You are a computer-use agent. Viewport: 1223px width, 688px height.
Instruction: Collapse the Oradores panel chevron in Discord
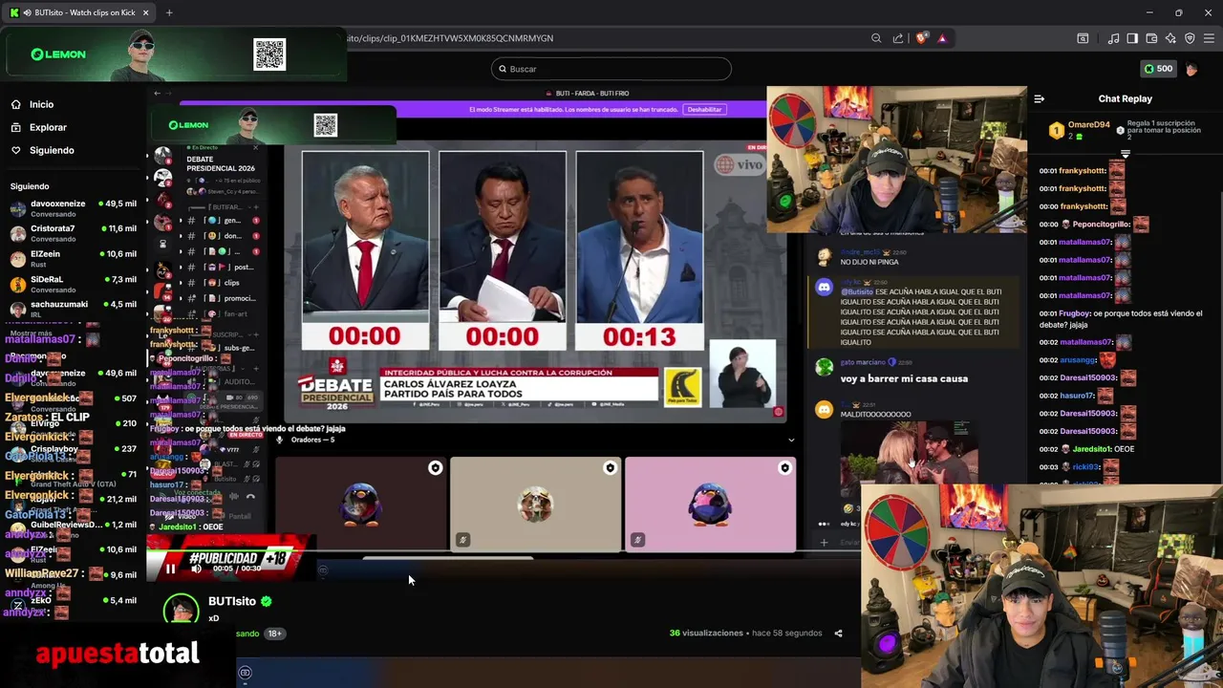(x=790, y=440)
